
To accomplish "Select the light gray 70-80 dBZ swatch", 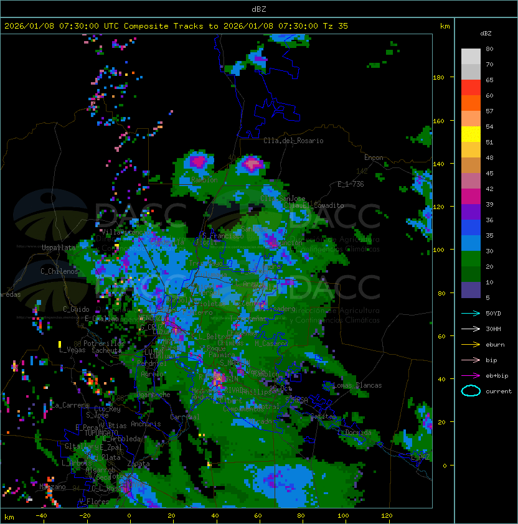I will click(471, 57).
